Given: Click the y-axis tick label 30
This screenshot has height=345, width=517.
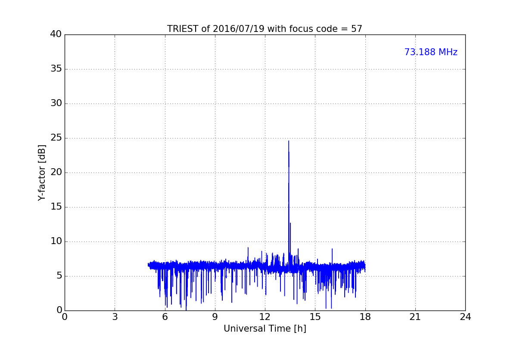Looking at the screenshot, I should [x=56, y=103].
